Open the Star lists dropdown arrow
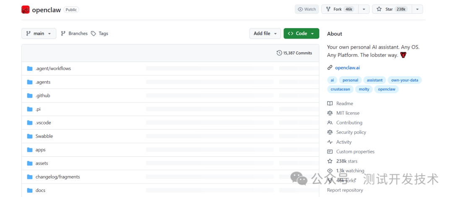This screenshot has height=197, width=453. (417, 9)
